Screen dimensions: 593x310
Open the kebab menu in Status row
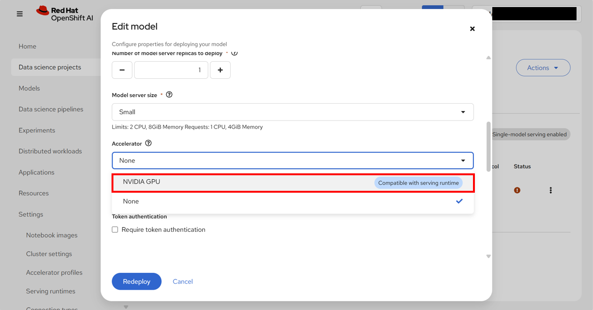point(551,190)
